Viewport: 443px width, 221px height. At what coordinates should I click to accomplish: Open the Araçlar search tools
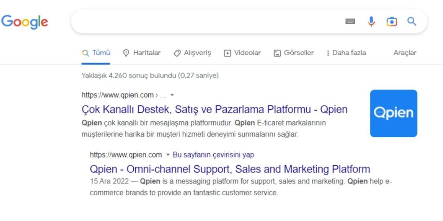click(405, 53)
